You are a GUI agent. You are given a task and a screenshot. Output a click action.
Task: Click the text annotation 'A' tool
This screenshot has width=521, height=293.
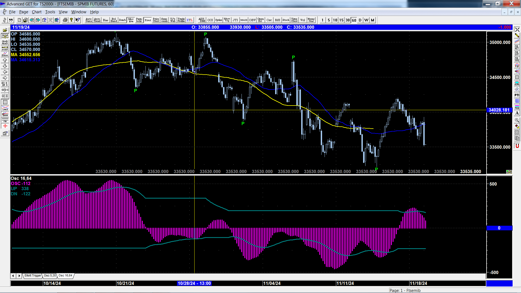point(517,113)
